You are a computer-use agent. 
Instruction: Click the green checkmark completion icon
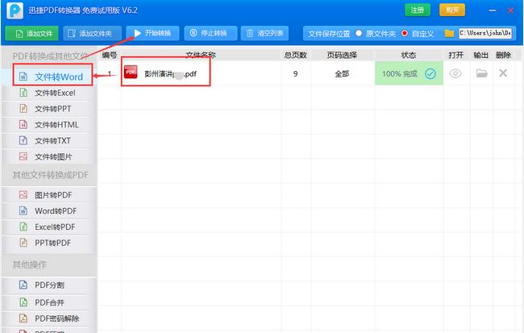(430, 73)
